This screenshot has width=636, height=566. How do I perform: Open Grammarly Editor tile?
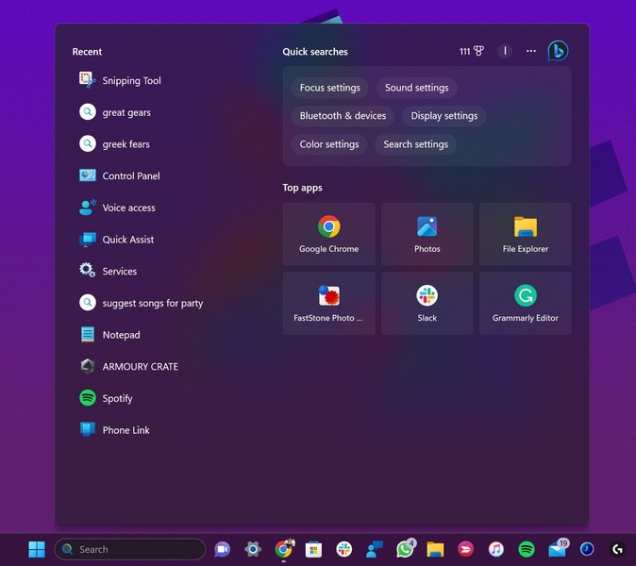click(525, 303)
